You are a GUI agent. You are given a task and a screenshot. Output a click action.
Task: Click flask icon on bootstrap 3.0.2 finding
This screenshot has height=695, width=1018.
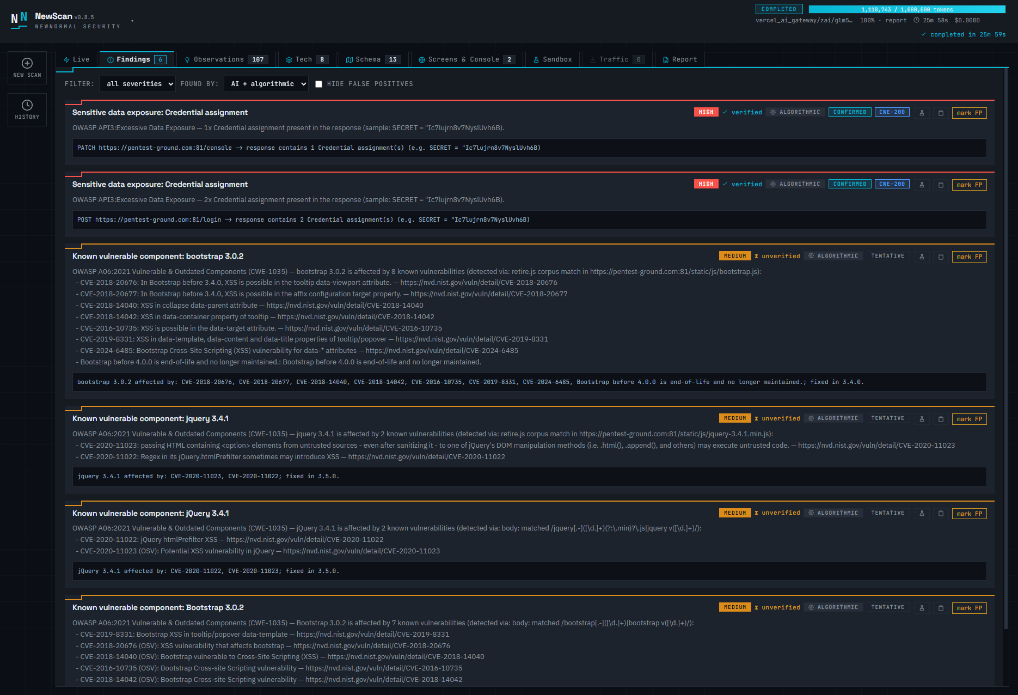pyautogui.click(x=922, y=257)
